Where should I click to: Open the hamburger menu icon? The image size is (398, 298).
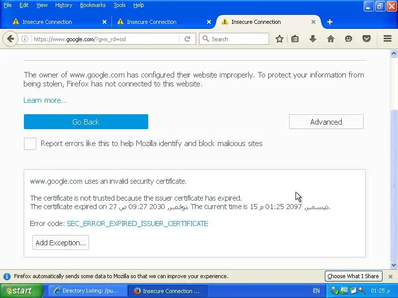click(388, 39)
